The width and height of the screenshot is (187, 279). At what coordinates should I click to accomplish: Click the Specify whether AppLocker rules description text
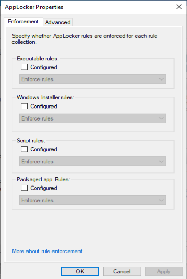(x=85, y=39)
